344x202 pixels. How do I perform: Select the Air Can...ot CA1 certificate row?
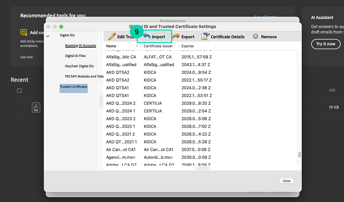[121, 150]
